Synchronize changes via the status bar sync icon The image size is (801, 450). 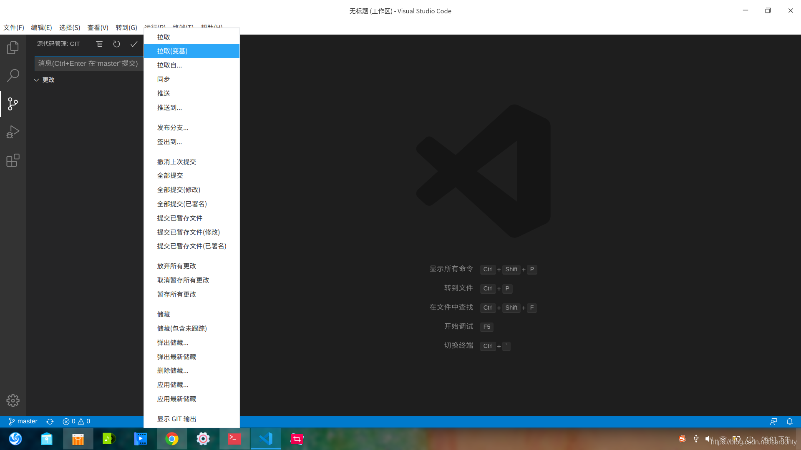(x=50, y=421)
